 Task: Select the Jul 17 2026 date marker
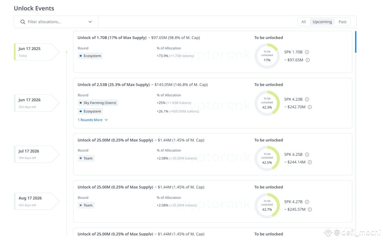(x=37, y=154)
